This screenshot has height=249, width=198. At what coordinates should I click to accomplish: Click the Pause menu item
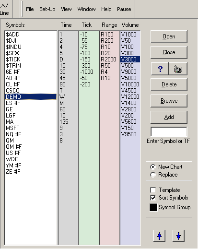pos(124,9)
